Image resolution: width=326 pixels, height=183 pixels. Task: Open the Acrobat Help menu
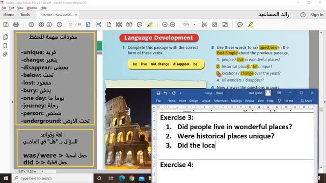point(43,8)
